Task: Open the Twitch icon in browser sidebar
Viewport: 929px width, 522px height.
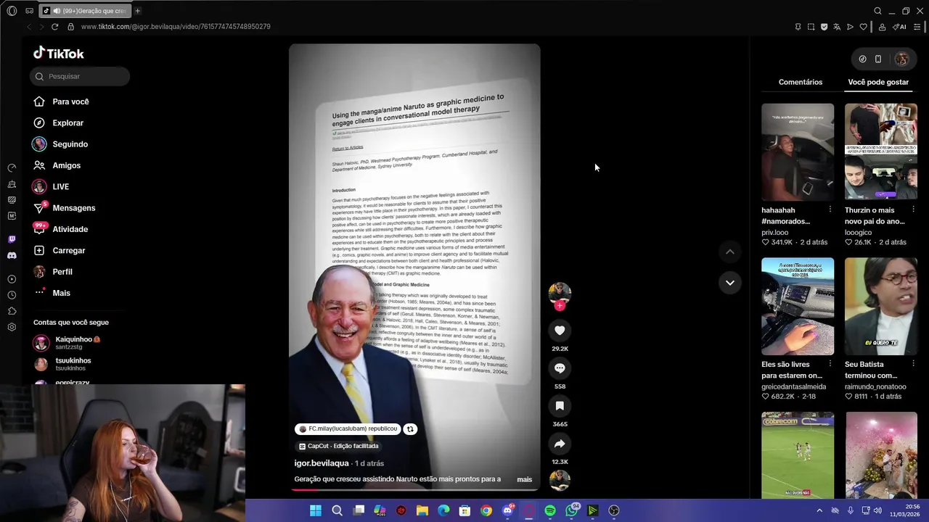Action: tap(12, 239)
